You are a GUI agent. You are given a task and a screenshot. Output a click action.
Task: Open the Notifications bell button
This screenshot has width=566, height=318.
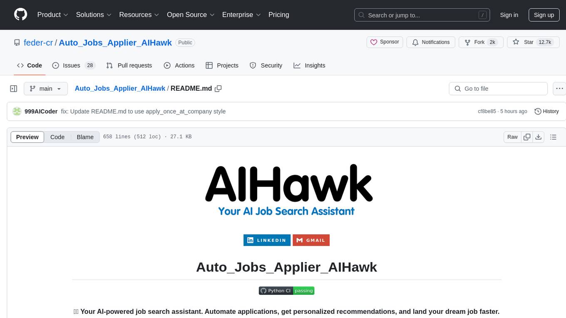pos(431,42)
